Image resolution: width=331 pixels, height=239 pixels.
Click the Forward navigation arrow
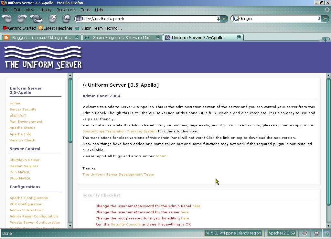click(22, 18)
